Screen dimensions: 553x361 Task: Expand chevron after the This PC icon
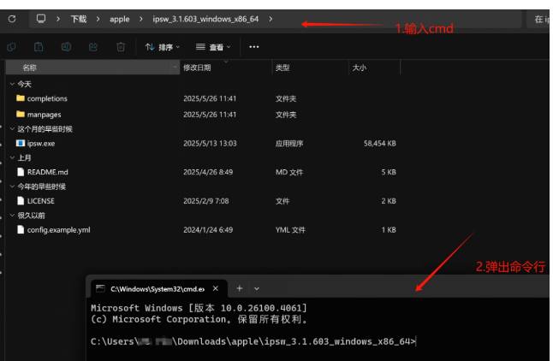tap(58, 19)
